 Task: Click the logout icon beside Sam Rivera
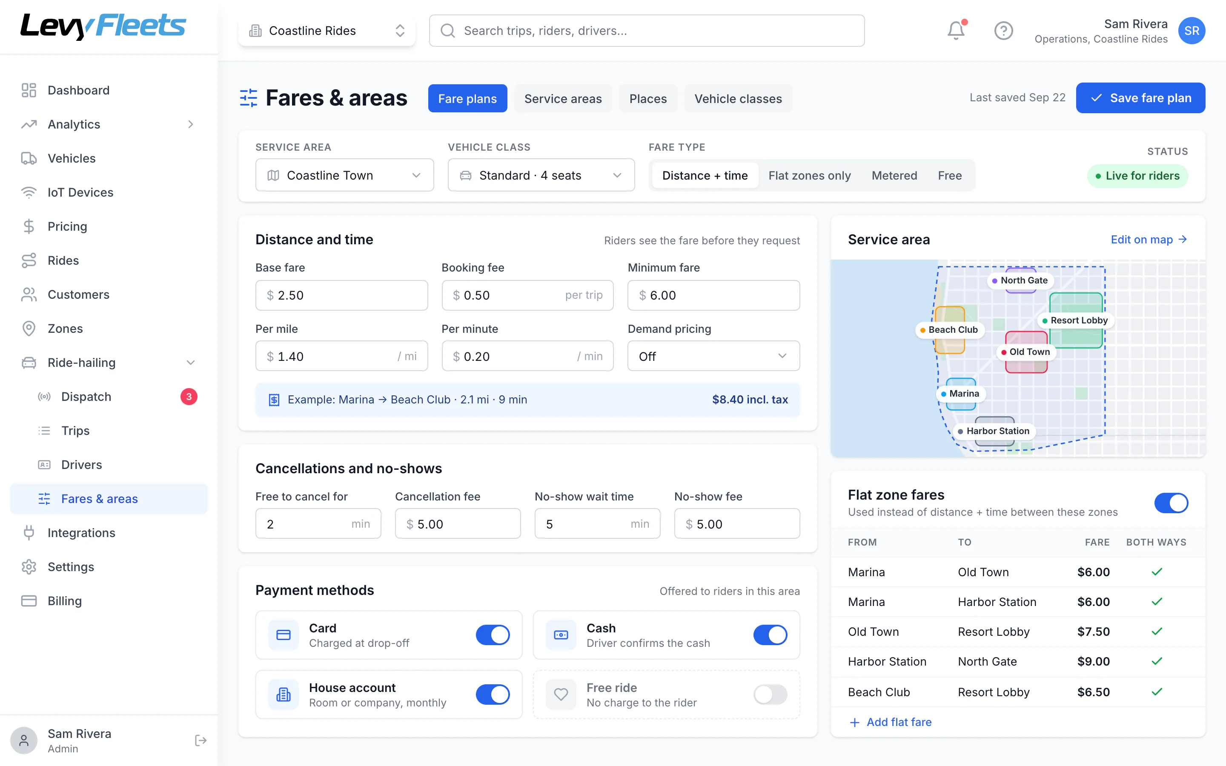(201, 740)
